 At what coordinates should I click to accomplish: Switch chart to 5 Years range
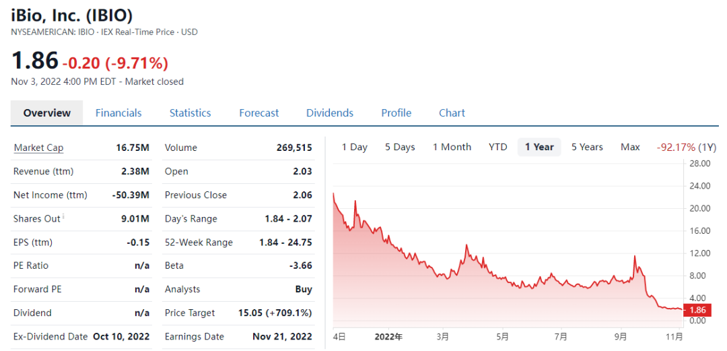coord(587,147)
